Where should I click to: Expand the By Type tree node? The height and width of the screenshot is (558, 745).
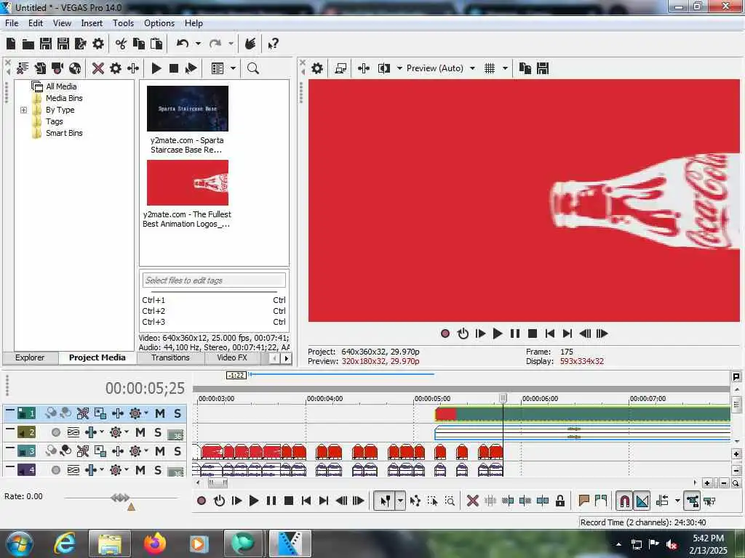pos(24,110)
